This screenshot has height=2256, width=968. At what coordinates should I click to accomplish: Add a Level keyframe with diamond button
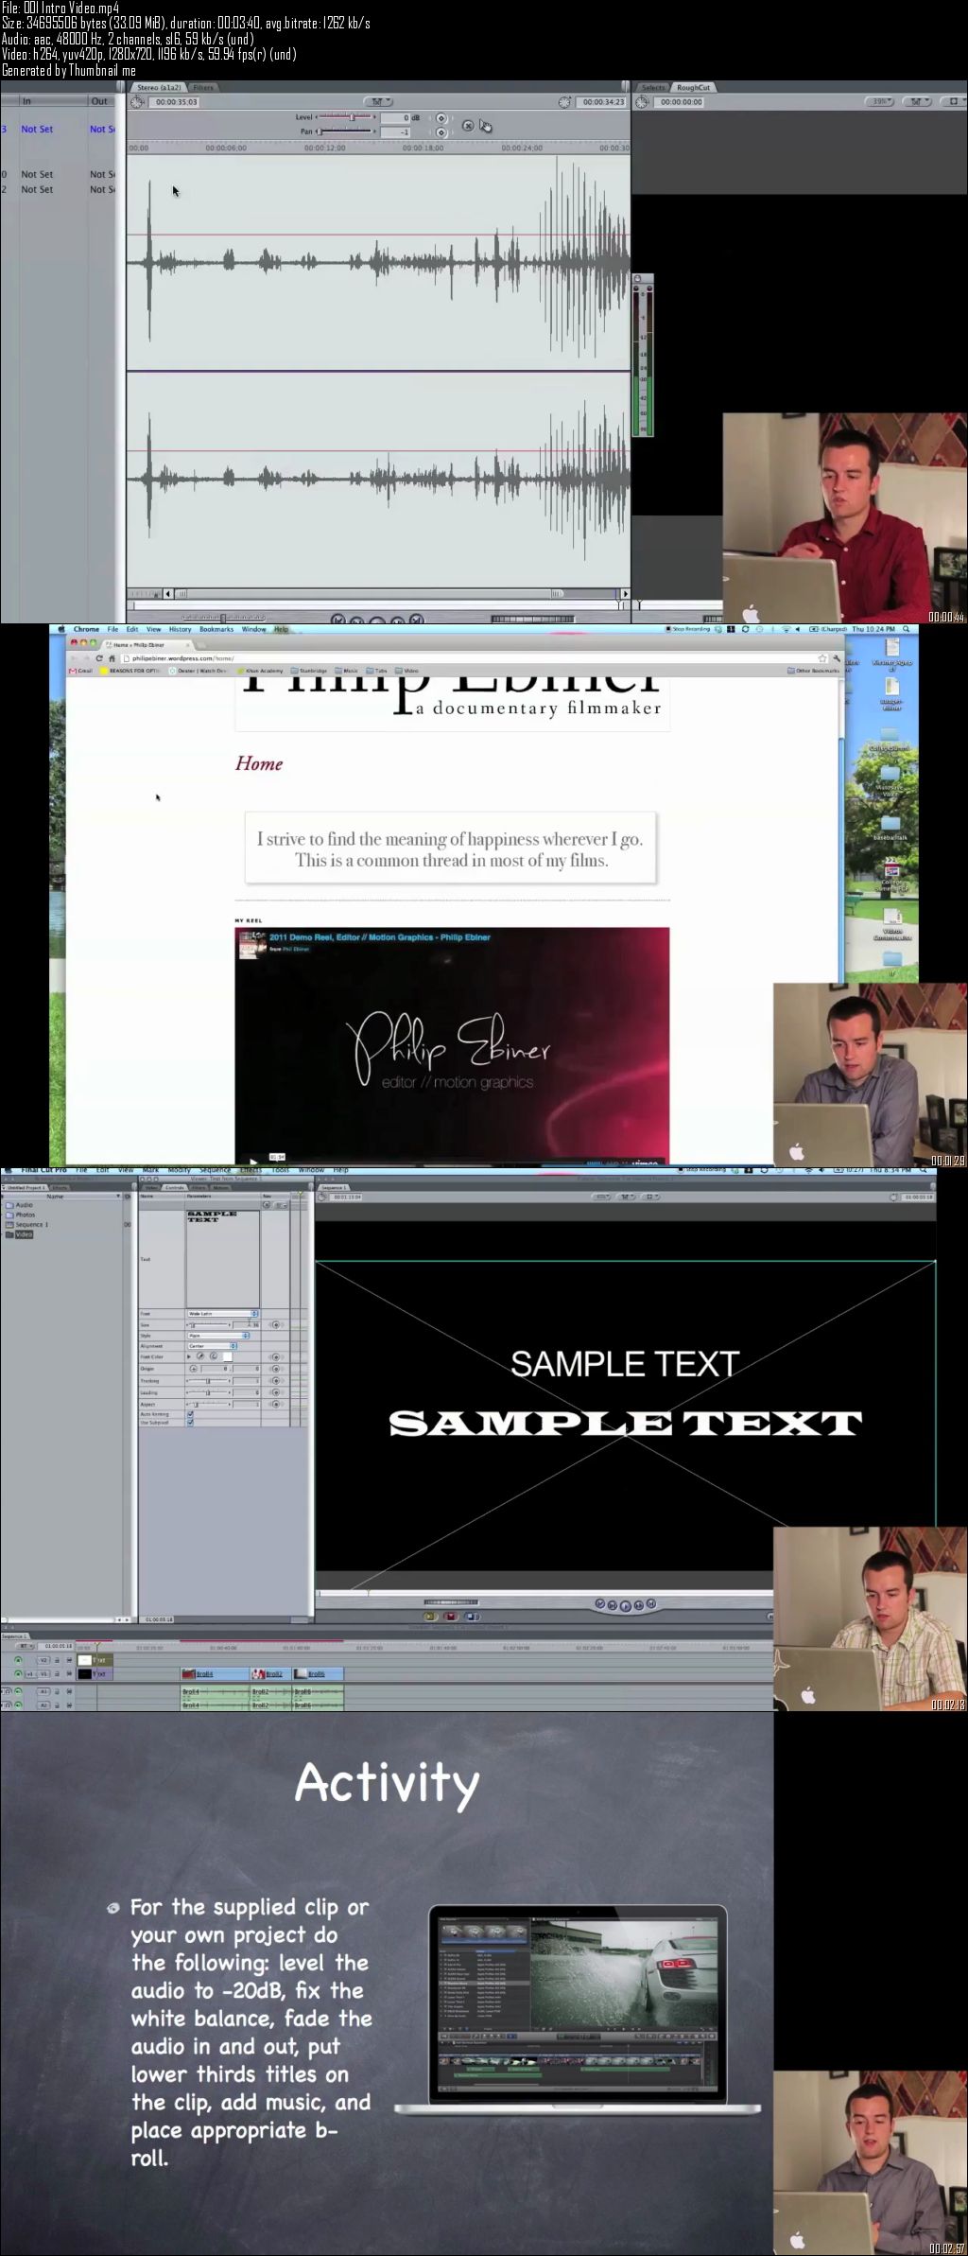[441, 117]
